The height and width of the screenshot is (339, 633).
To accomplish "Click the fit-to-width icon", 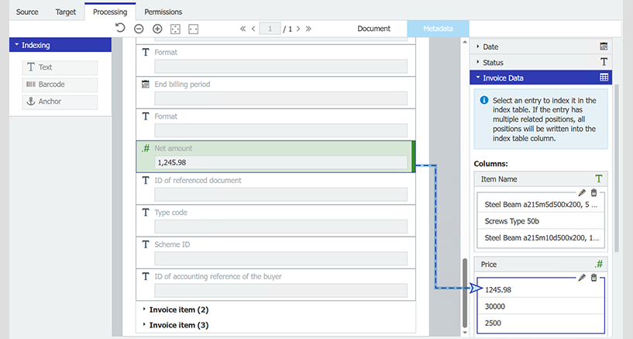I will click(194, 29).
